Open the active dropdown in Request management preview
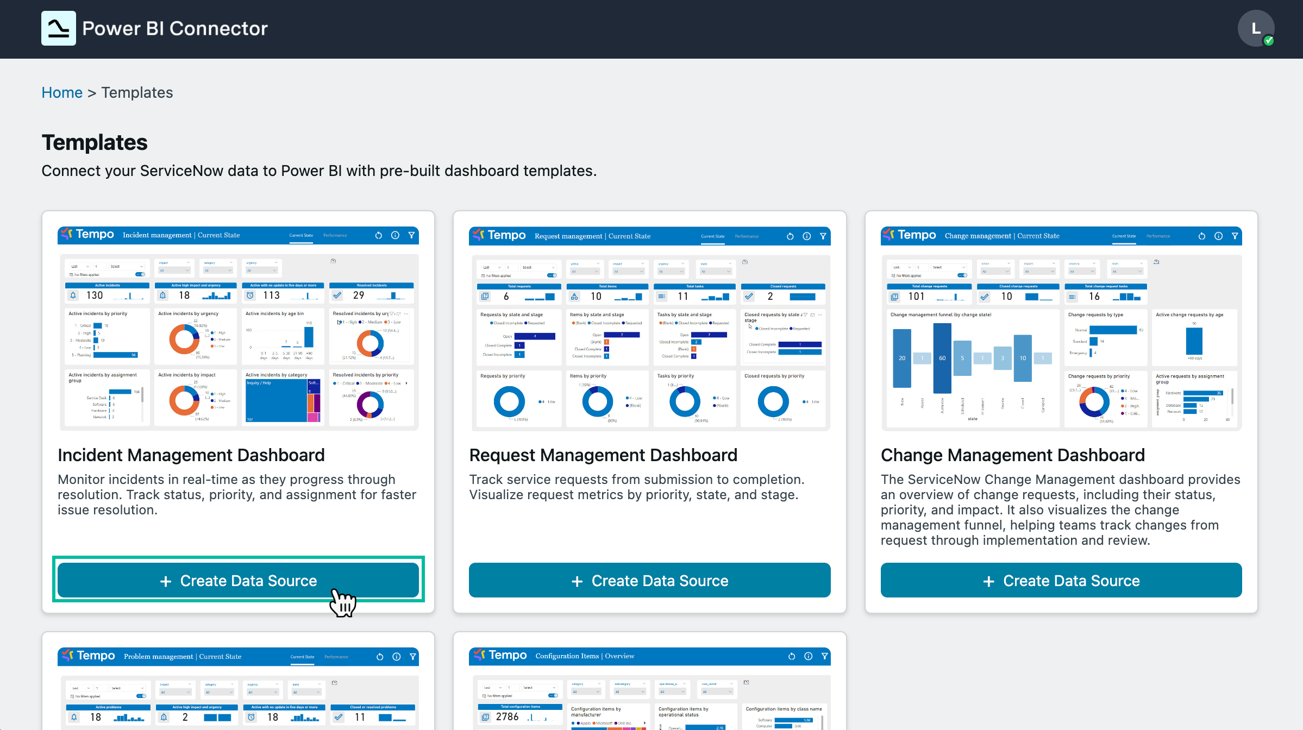The image size is (1303, 730). 585,272
